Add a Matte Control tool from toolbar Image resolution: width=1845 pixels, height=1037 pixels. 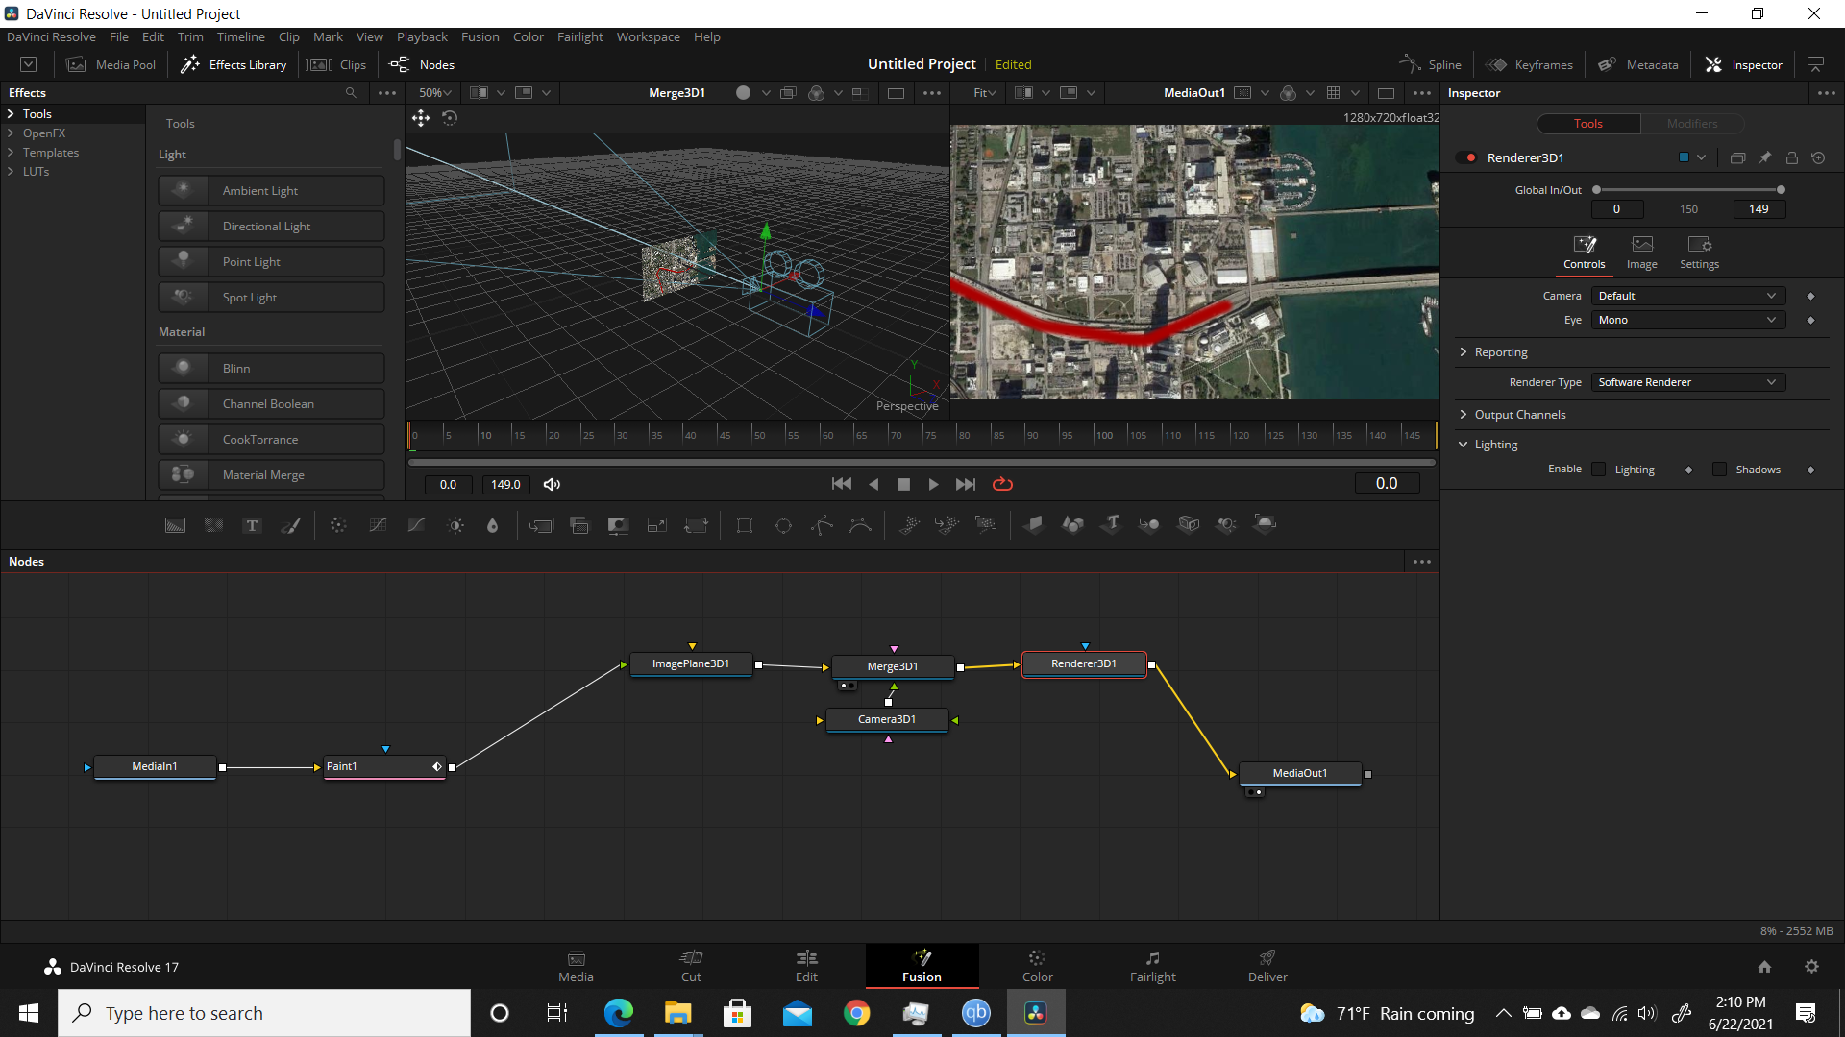coord(618,525)
